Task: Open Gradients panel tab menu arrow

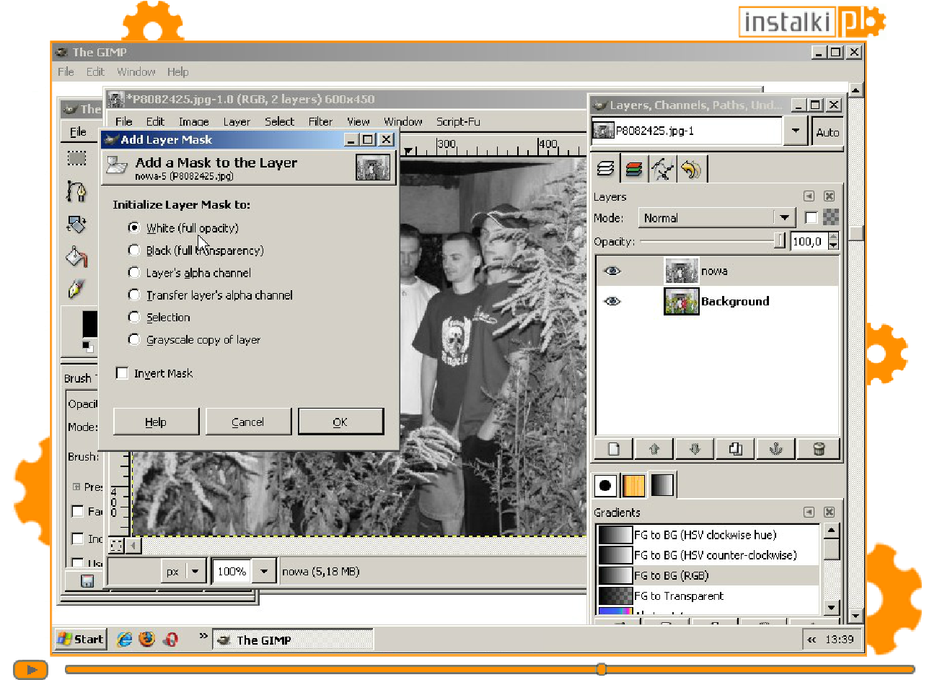Action: click(809, 512)
